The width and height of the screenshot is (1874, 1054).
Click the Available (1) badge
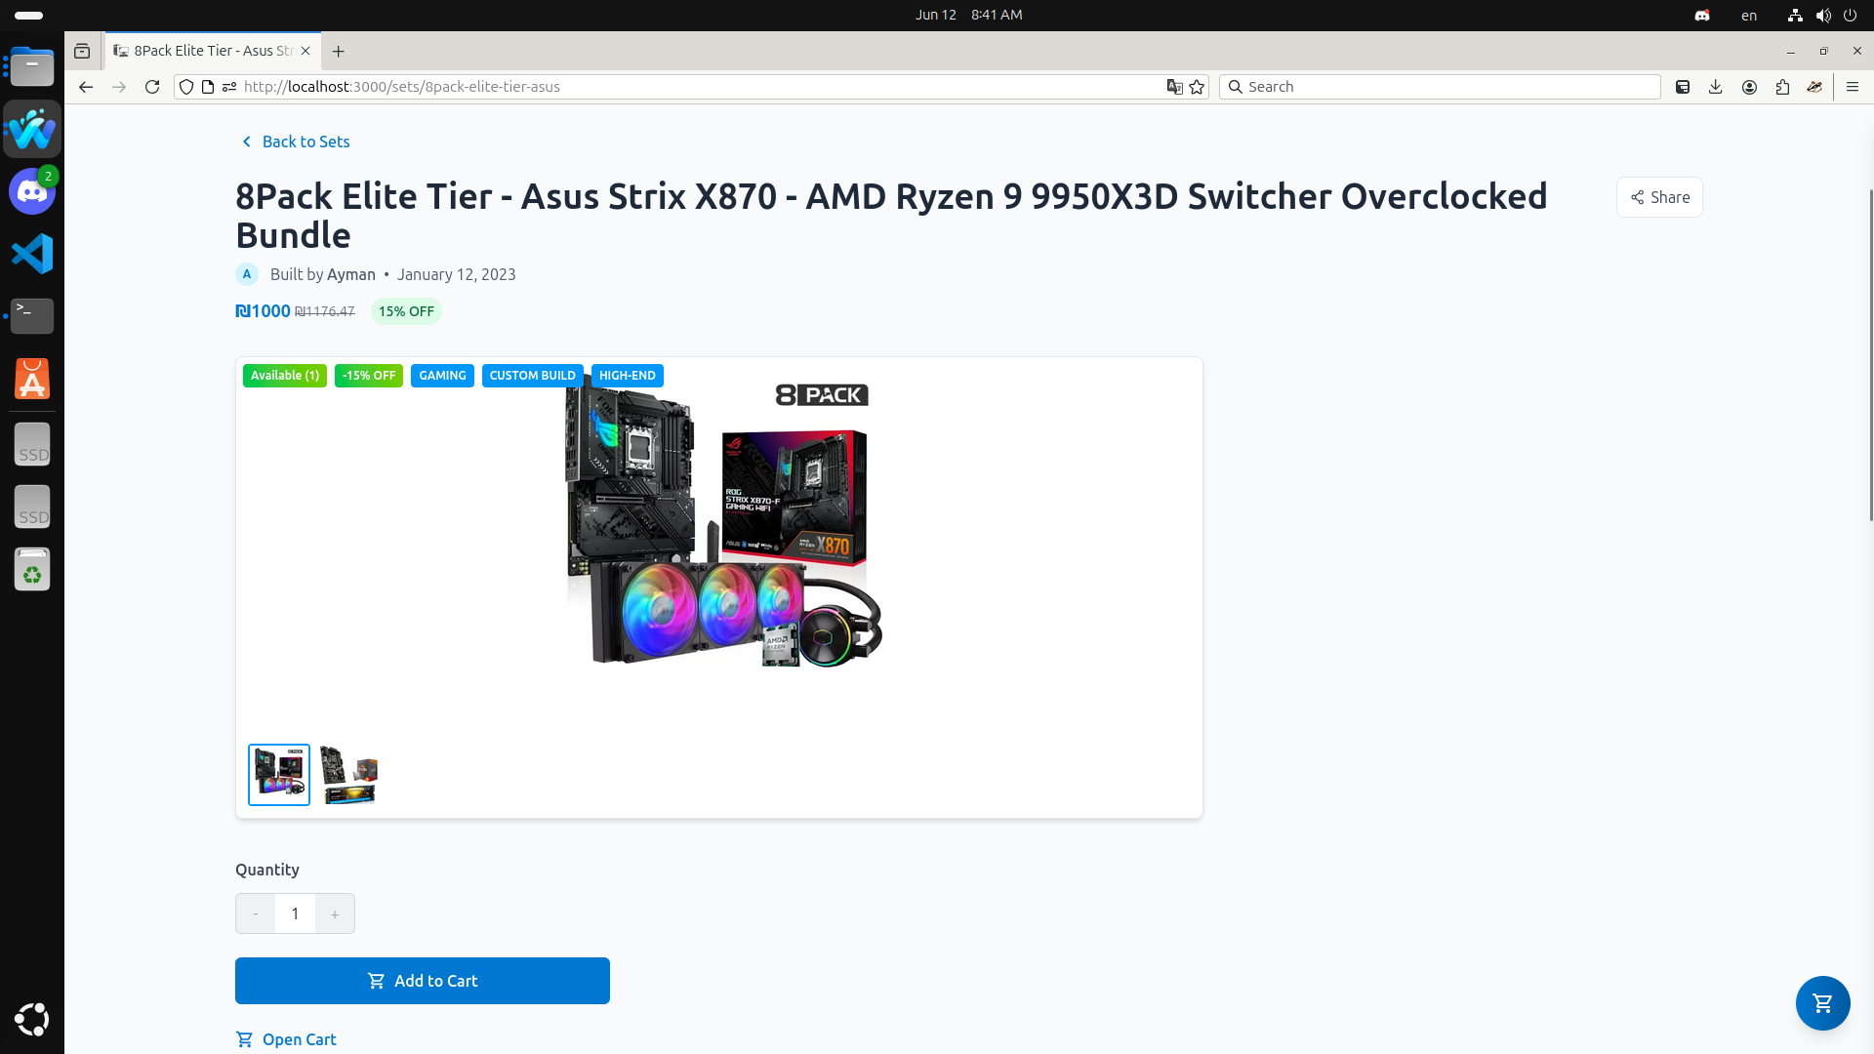pos(285,376)
